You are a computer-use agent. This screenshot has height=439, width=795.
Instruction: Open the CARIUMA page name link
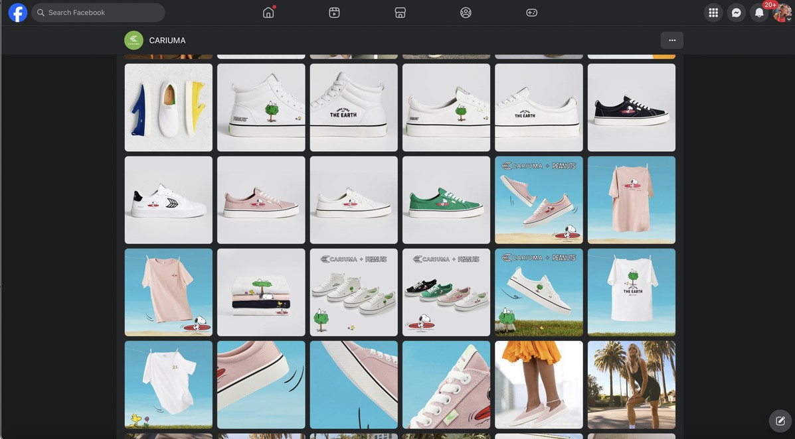(x=167, y=40)
